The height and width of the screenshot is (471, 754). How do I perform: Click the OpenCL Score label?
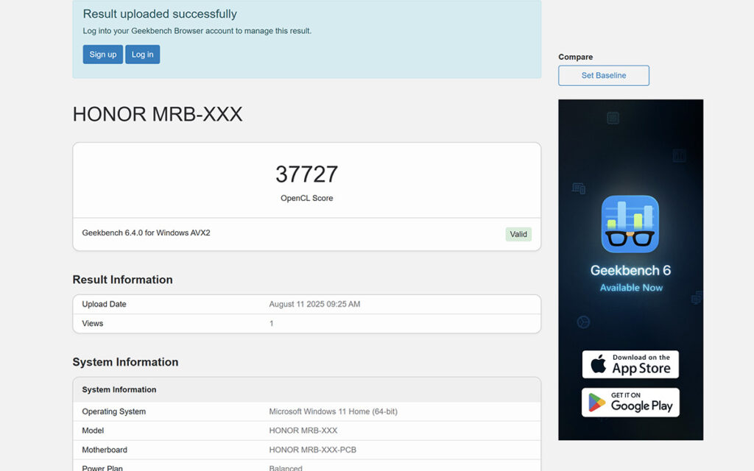coord(307,198)
